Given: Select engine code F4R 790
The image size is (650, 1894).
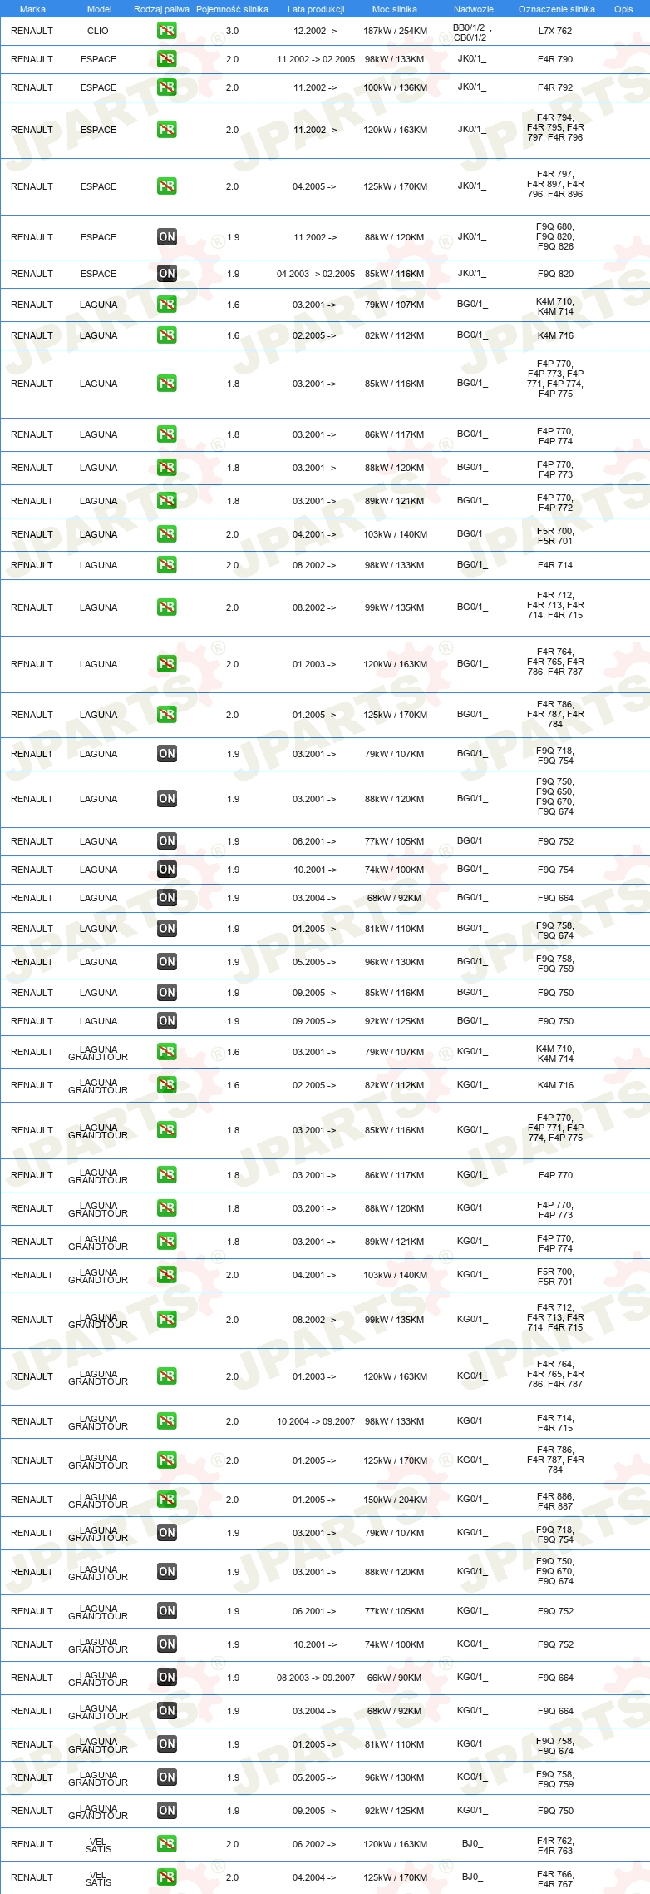Looking at the screenshot, I should [555, 59].
